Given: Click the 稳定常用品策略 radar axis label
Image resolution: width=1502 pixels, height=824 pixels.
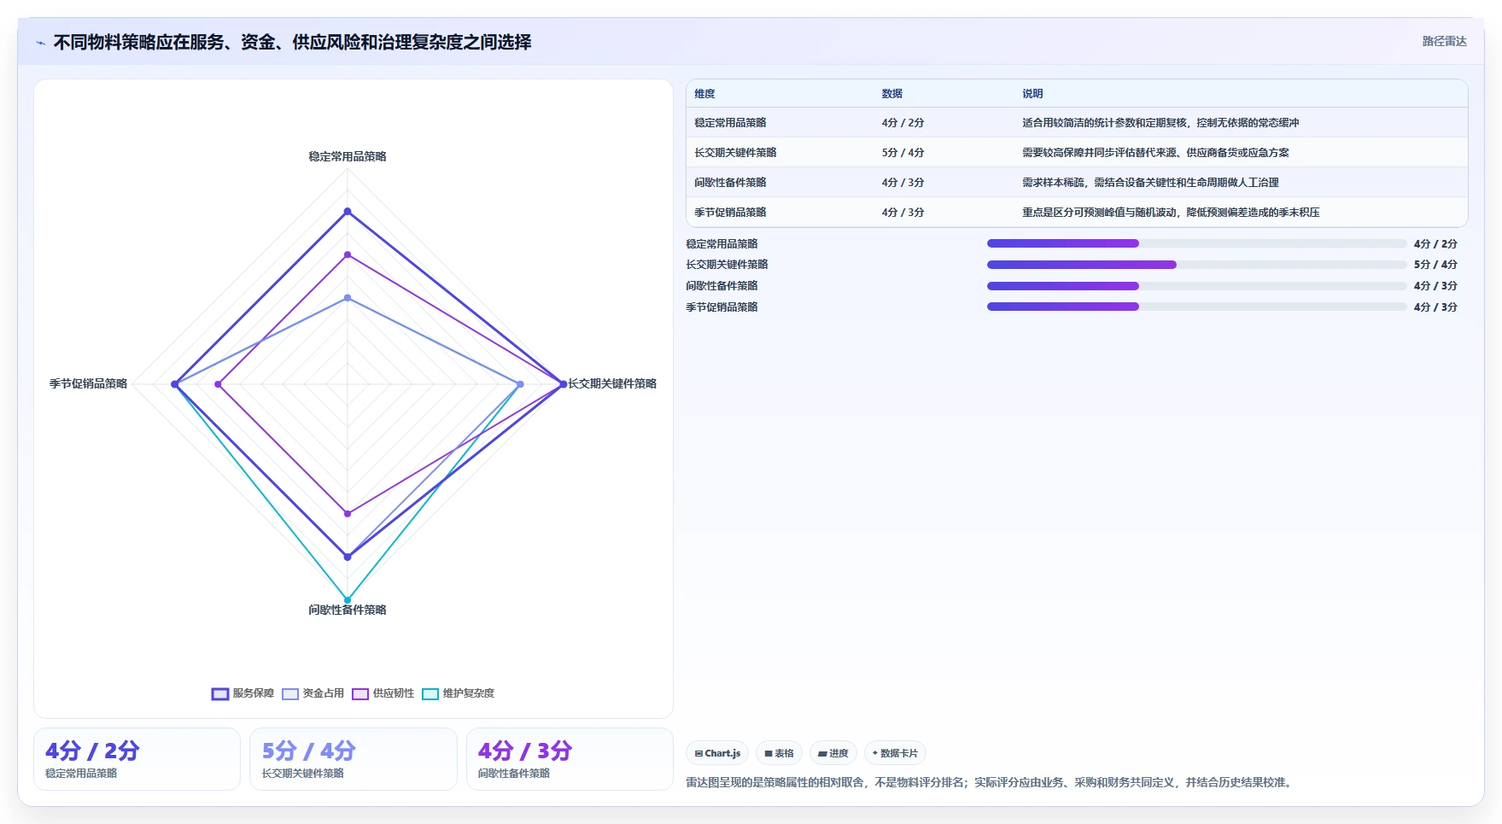Looking at the screenshot, I should pyautogui.click(x=348, y=156).
